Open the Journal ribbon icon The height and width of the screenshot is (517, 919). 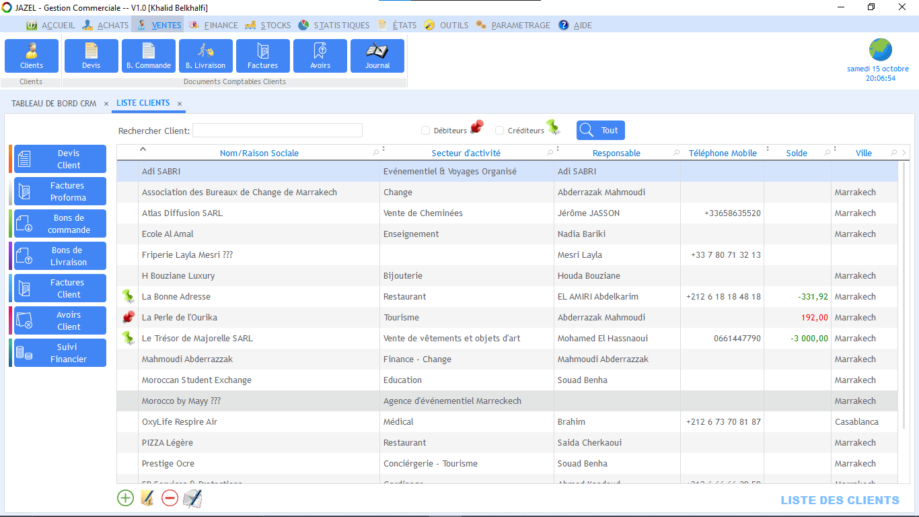(x=377, y=56)
